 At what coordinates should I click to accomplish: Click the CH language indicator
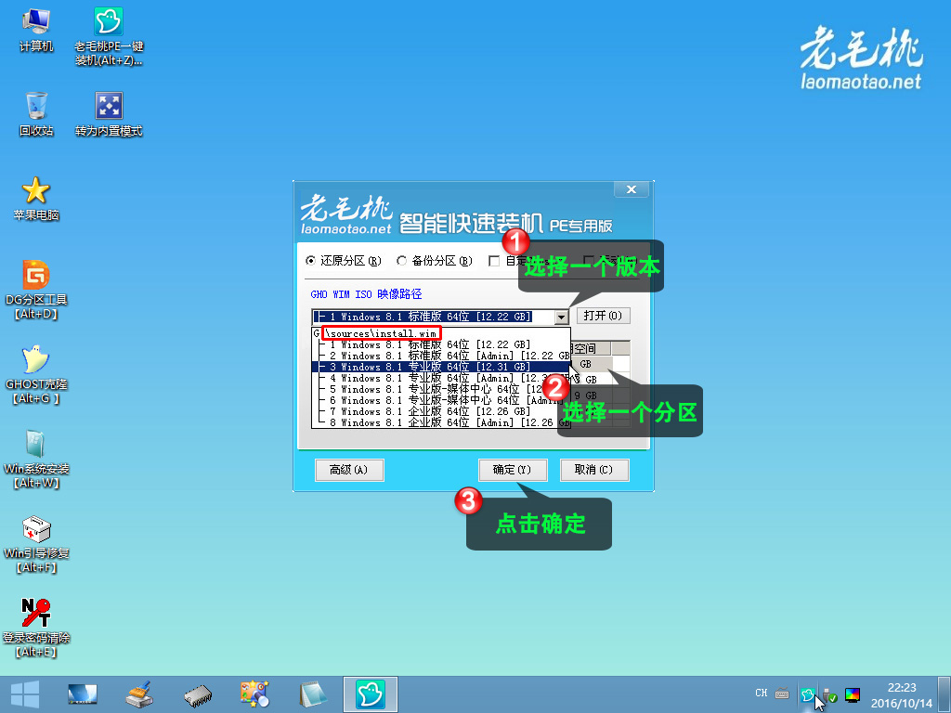coord(762,693)
